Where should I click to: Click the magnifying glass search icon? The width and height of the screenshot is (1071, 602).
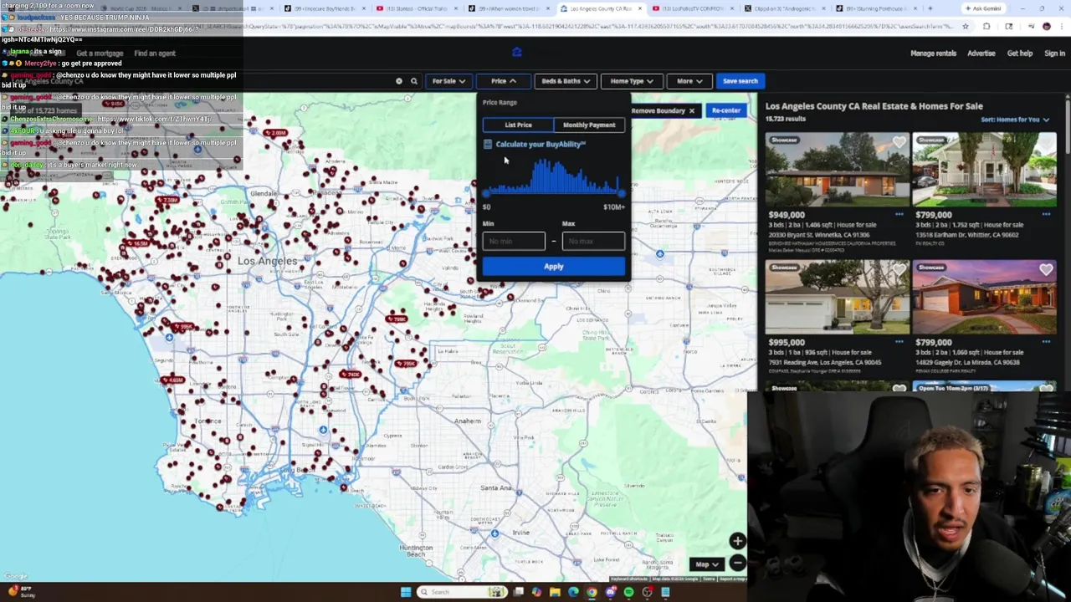[413, 81]
